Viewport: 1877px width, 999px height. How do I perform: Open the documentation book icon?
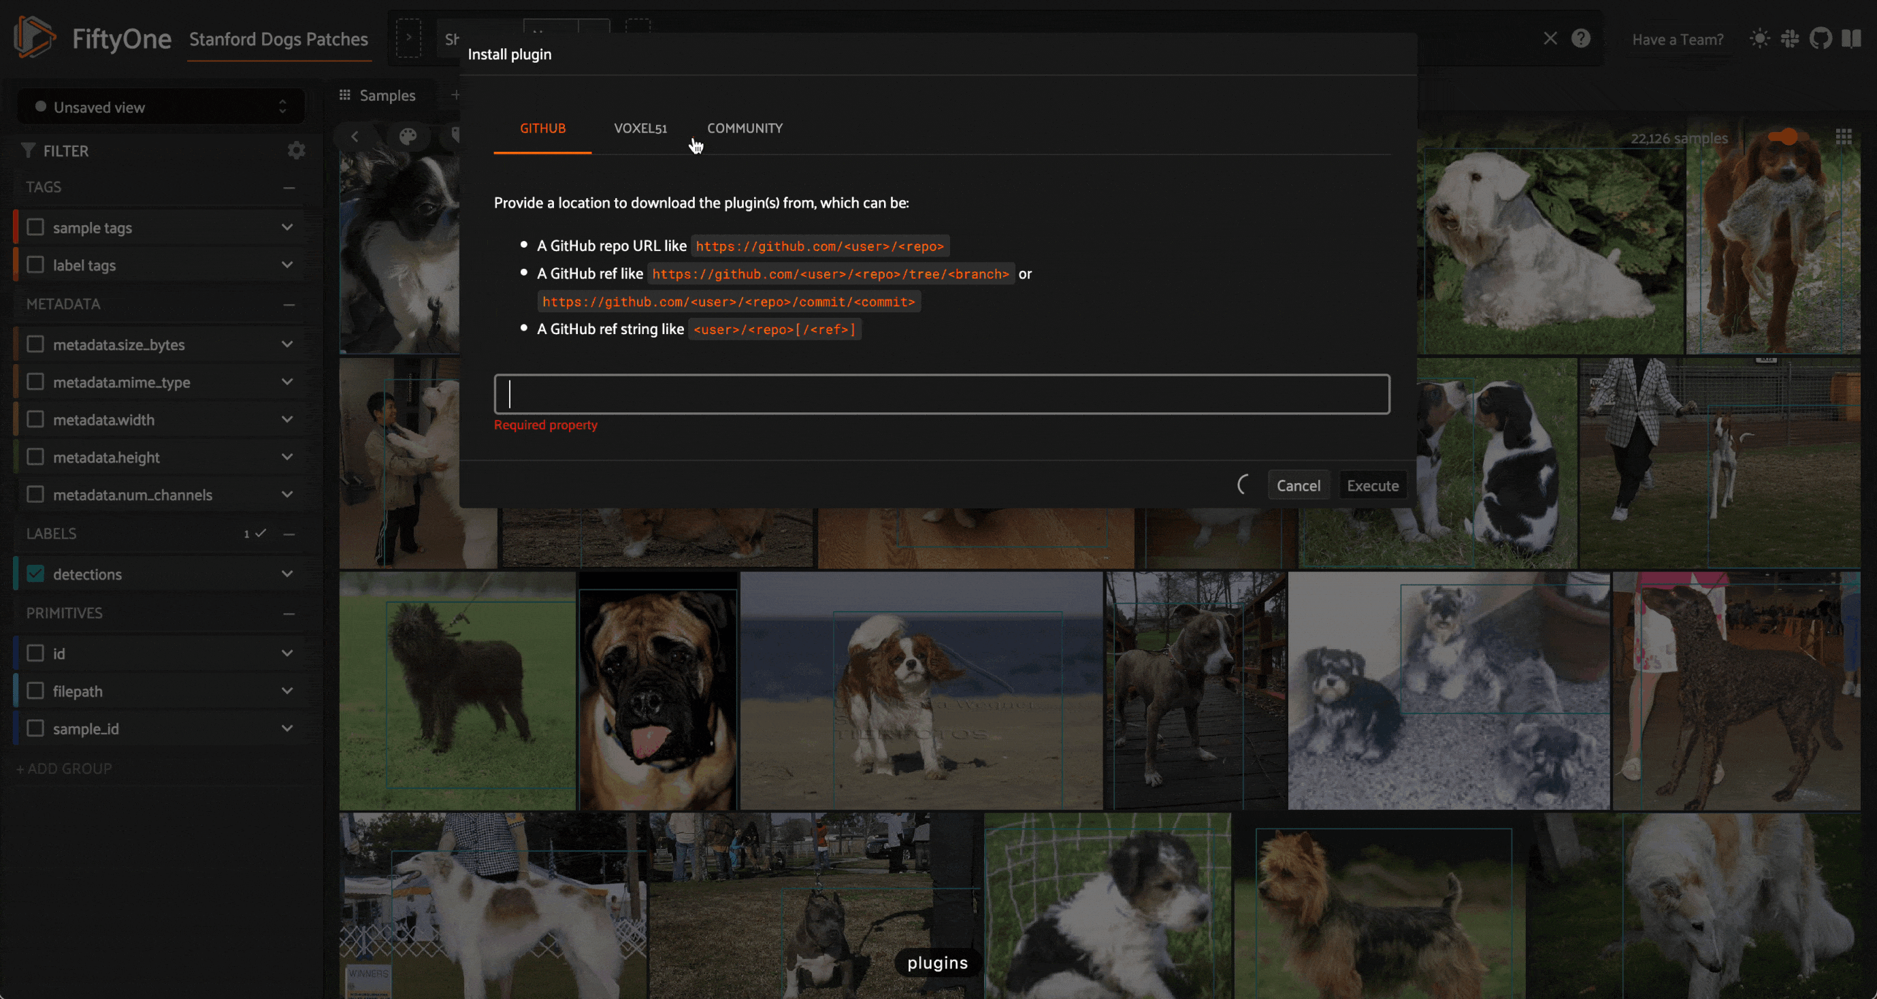1850,39
